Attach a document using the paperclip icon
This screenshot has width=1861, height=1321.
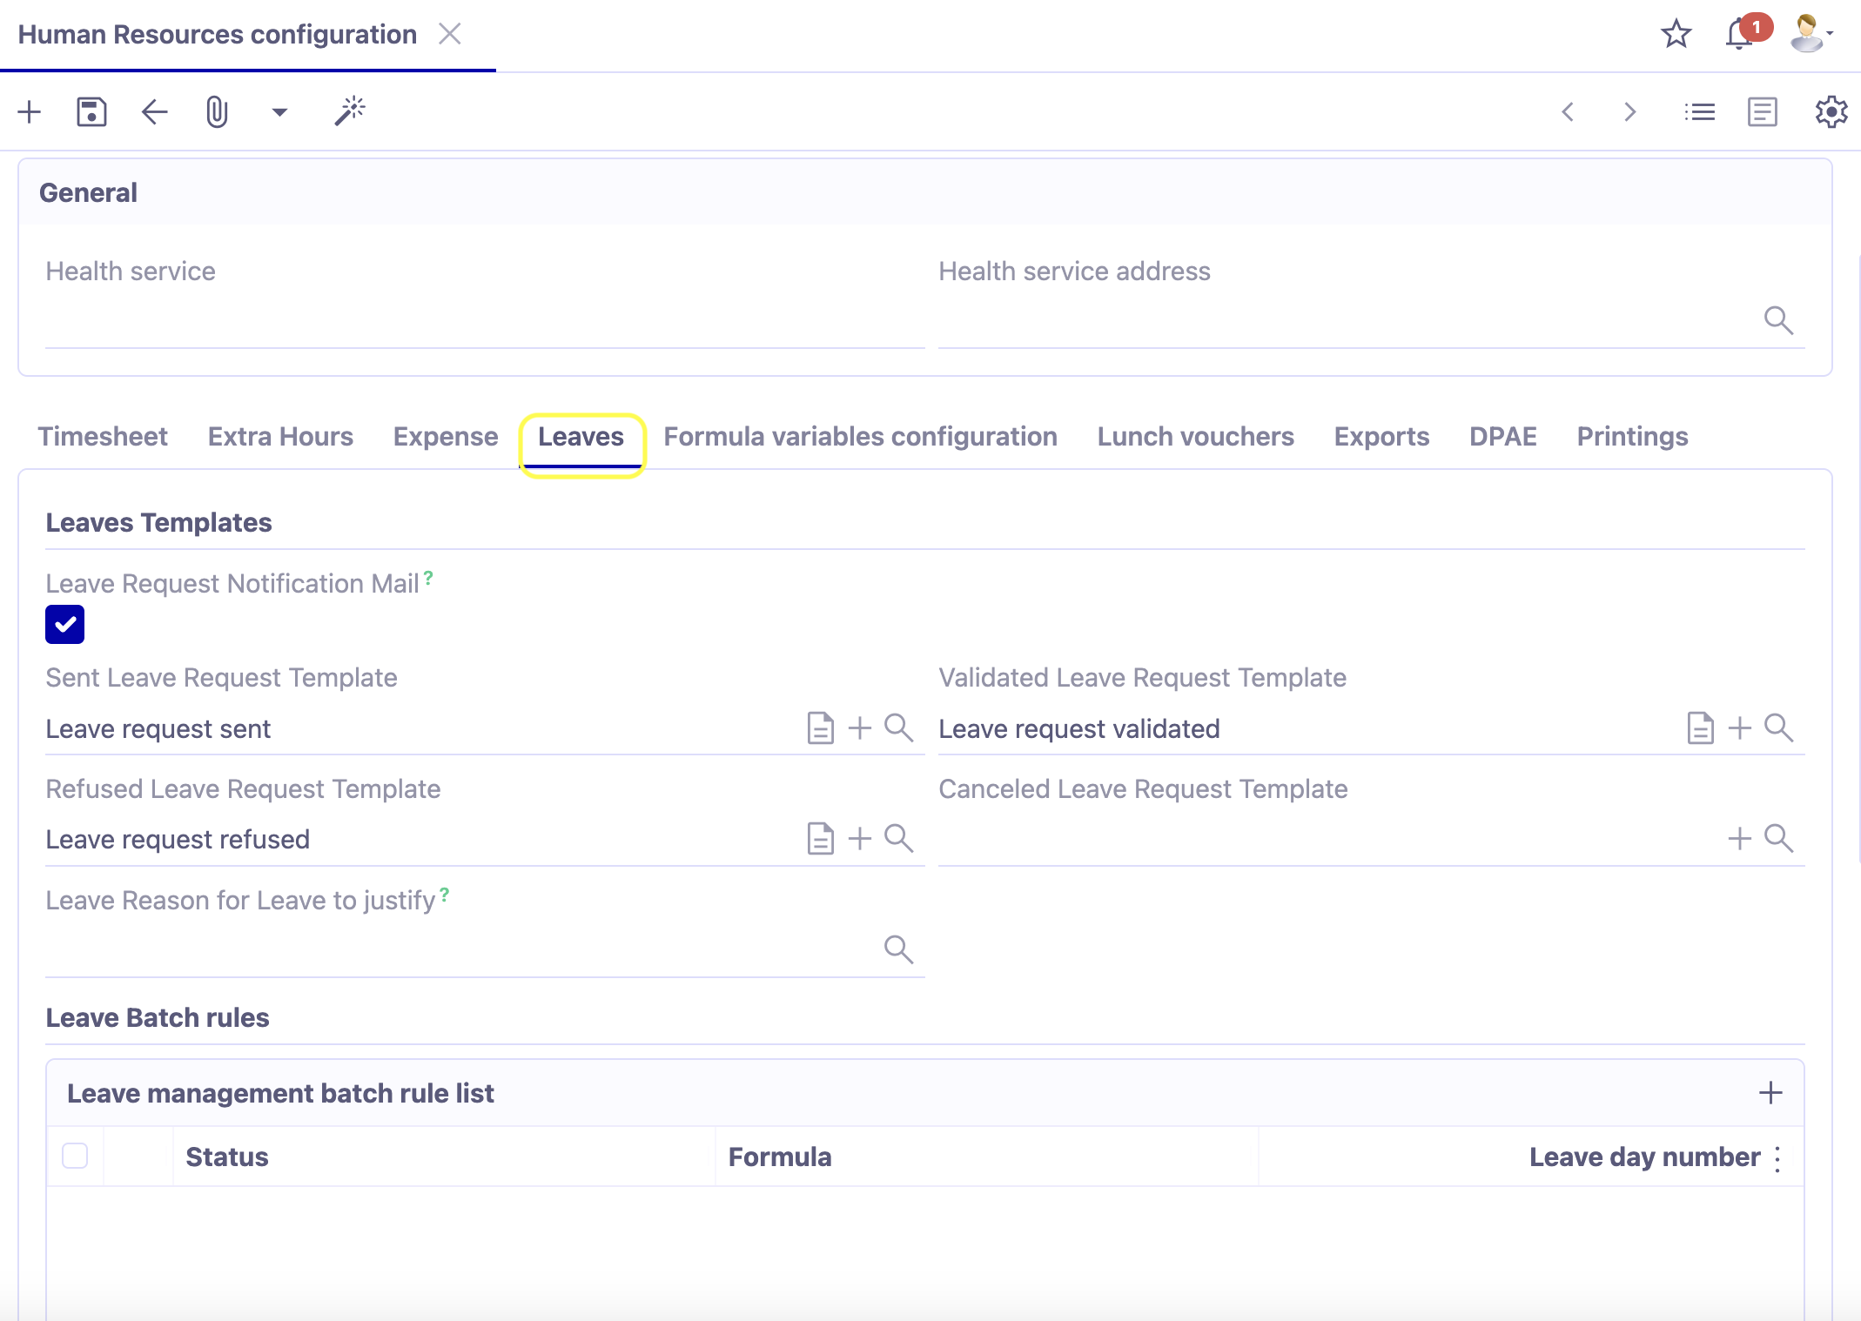(x=217, y=111)
